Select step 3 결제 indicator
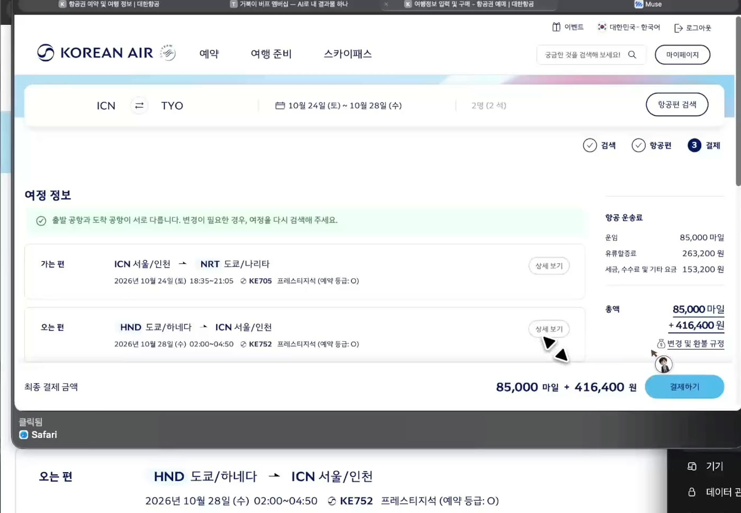Image resolution: width=741 pixels, height=513 pixels. (694, 145)
